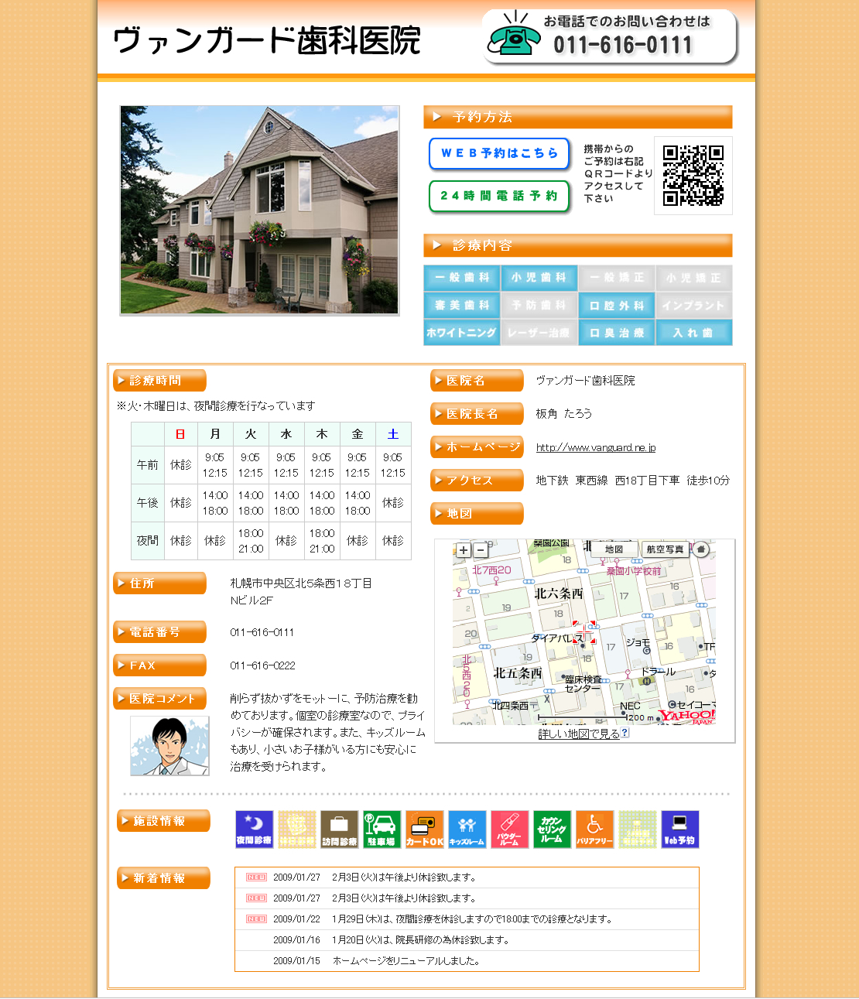Switch map to 航空写真 aerial view

click(x=665, y=549)
